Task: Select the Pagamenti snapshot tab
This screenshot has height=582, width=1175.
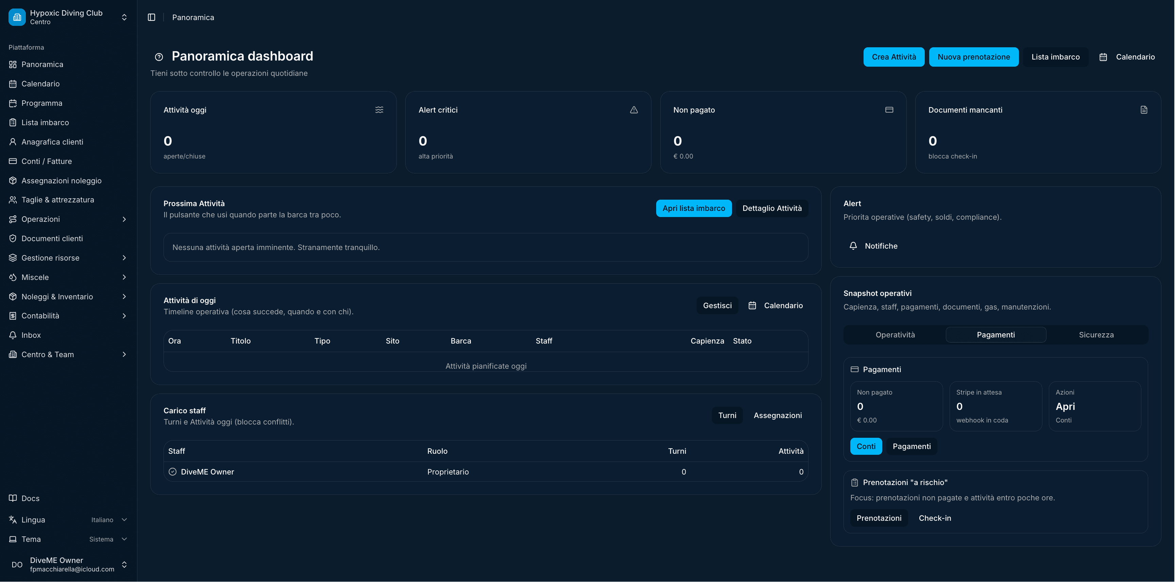Action: click(x=996, y=335)
